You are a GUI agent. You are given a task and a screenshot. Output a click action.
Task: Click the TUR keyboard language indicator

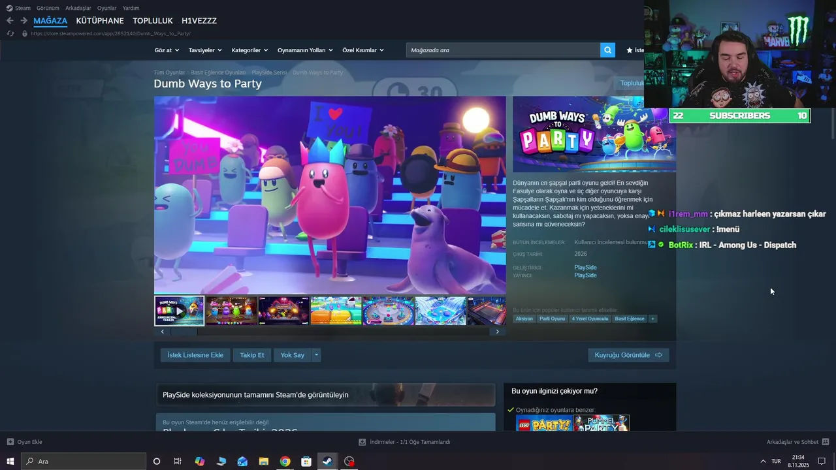[x=776, y=462]
